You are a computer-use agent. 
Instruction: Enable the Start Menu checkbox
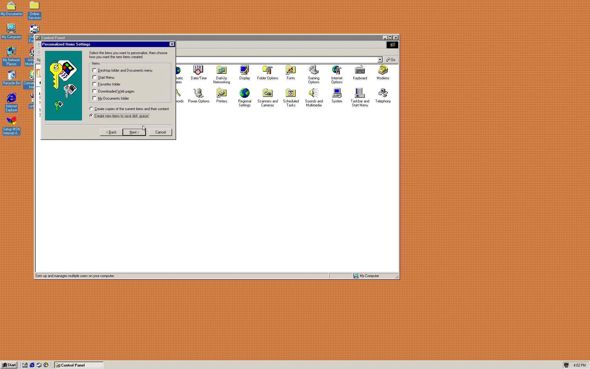click(95, 77)
